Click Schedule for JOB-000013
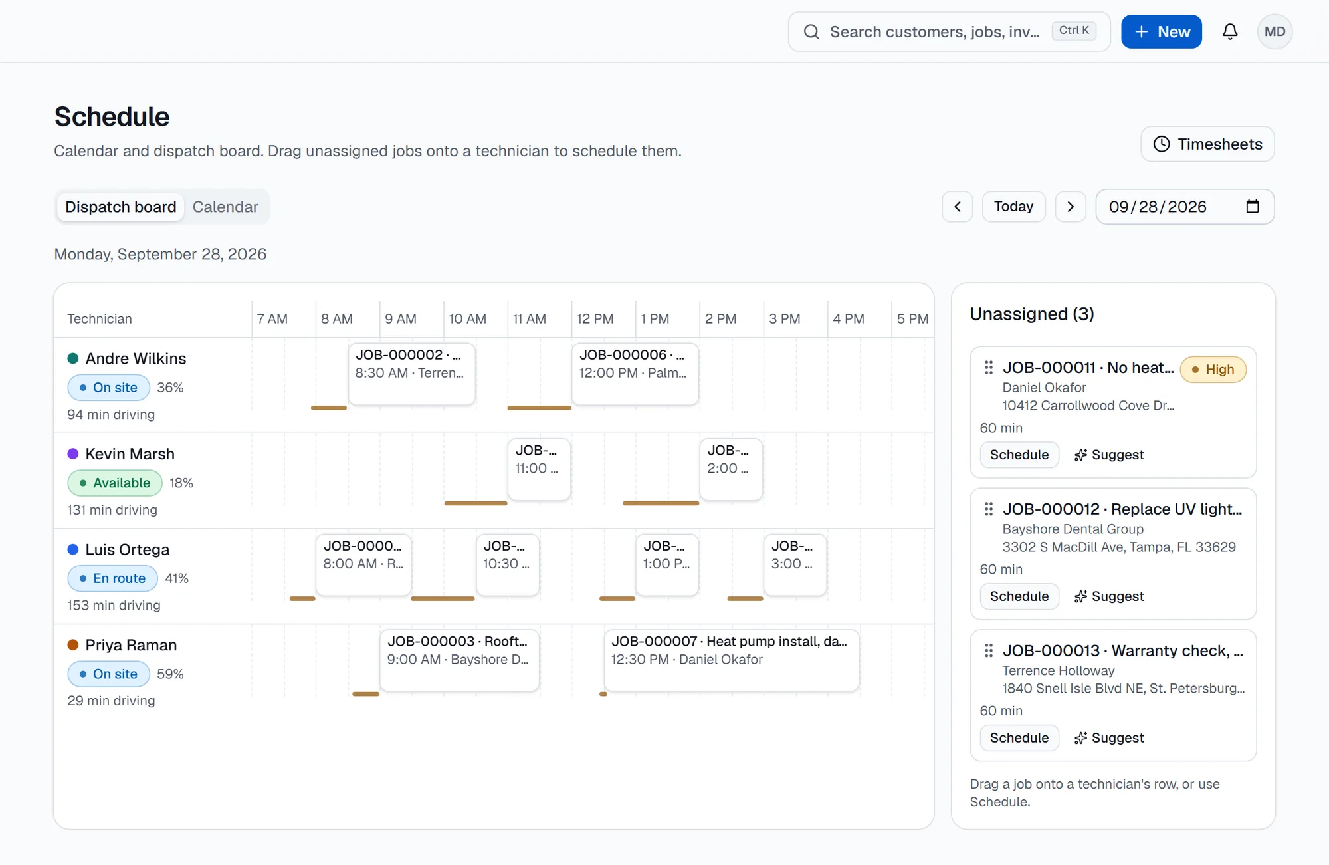 tap(1019, 738)
